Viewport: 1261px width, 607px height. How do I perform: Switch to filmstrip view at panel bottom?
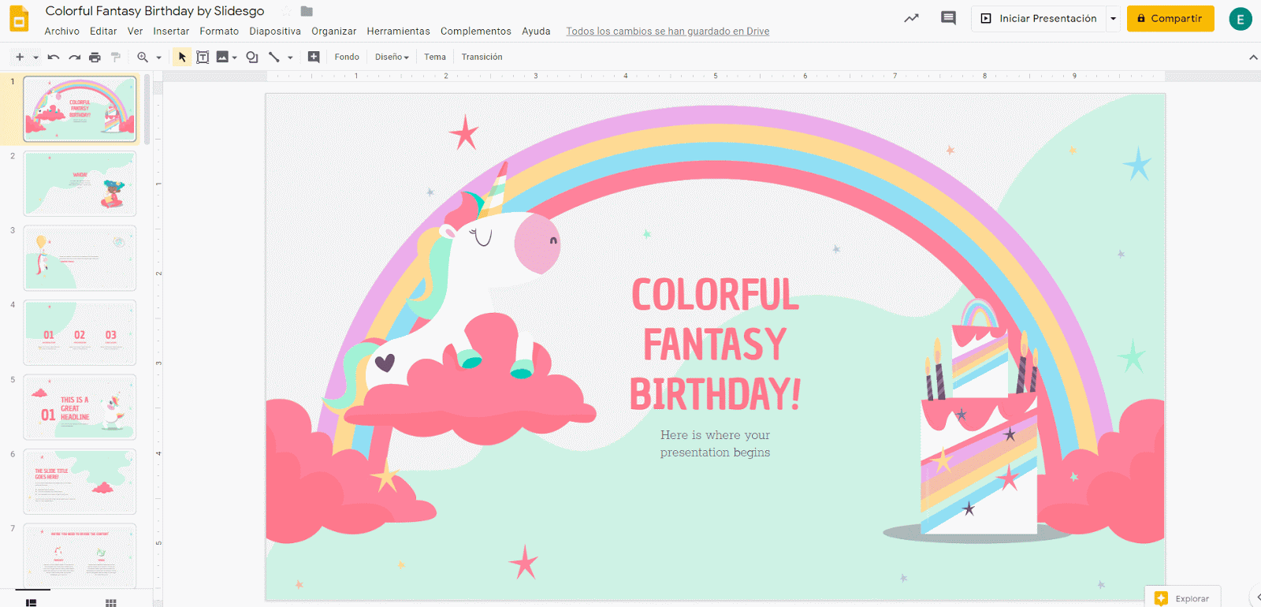coord(31,602)
